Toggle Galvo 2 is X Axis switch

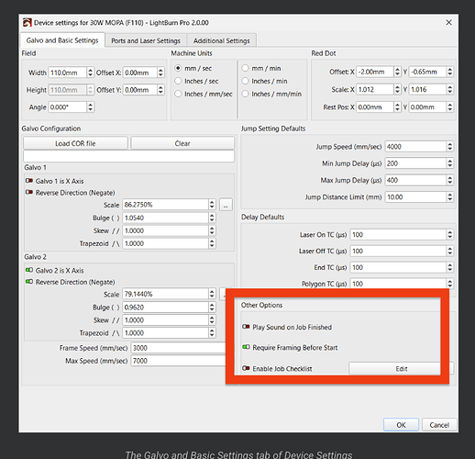point(29,270)
